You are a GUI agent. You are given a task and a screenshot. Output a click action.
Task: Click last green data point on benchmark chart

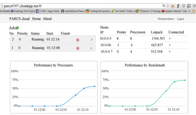185,80
